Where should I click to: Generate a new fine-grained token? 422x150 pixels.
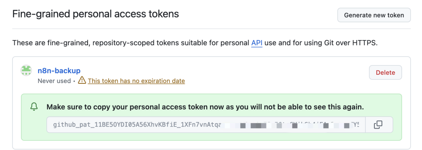pos(374,15)
